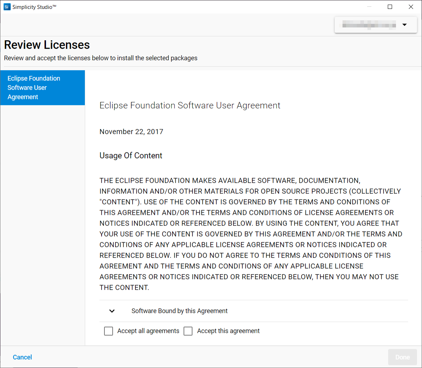Tick the Accept this agreement checkbox
Viewport: 422px width, 368px height.
(188, 331)
